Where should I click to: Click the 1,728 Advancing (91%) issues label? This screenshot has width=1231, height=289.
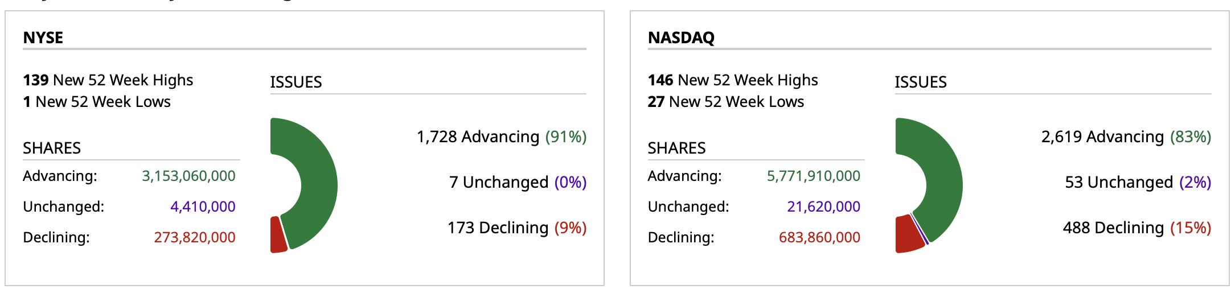tap(502, 137)
